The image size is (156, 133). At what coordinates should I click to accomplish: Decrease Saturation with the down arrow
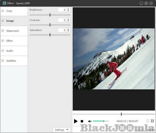pyautogui.click(x=68, y=31)
